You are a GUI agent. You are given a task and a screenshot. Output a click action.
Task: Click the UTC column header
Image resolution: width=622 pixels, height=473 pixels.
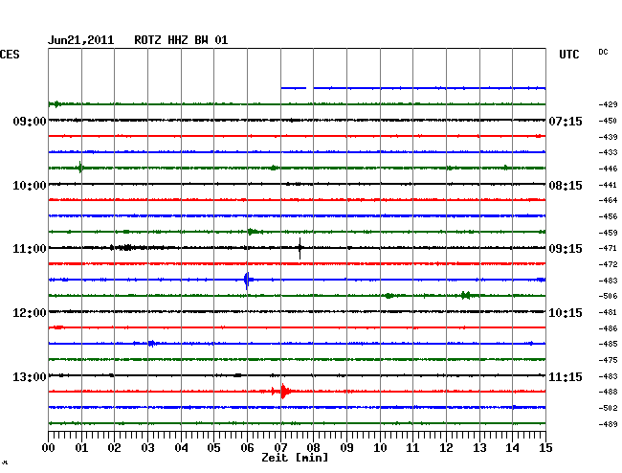tap(568, 55)
